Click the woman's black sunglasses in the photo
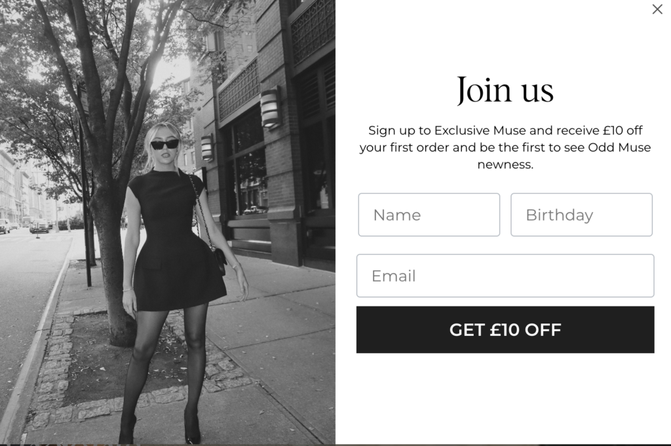Screen dimensions: 671x446 click(164, 144)
